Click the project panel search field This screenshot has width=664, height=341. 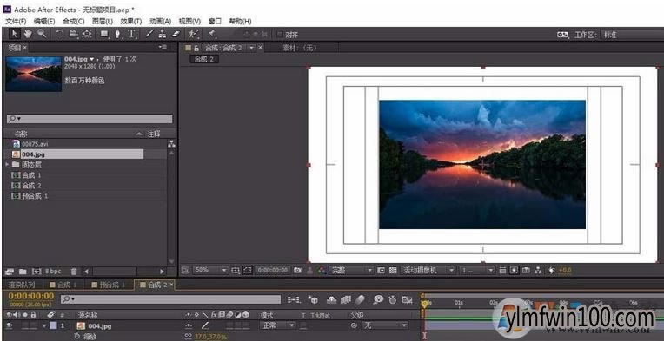90,119
